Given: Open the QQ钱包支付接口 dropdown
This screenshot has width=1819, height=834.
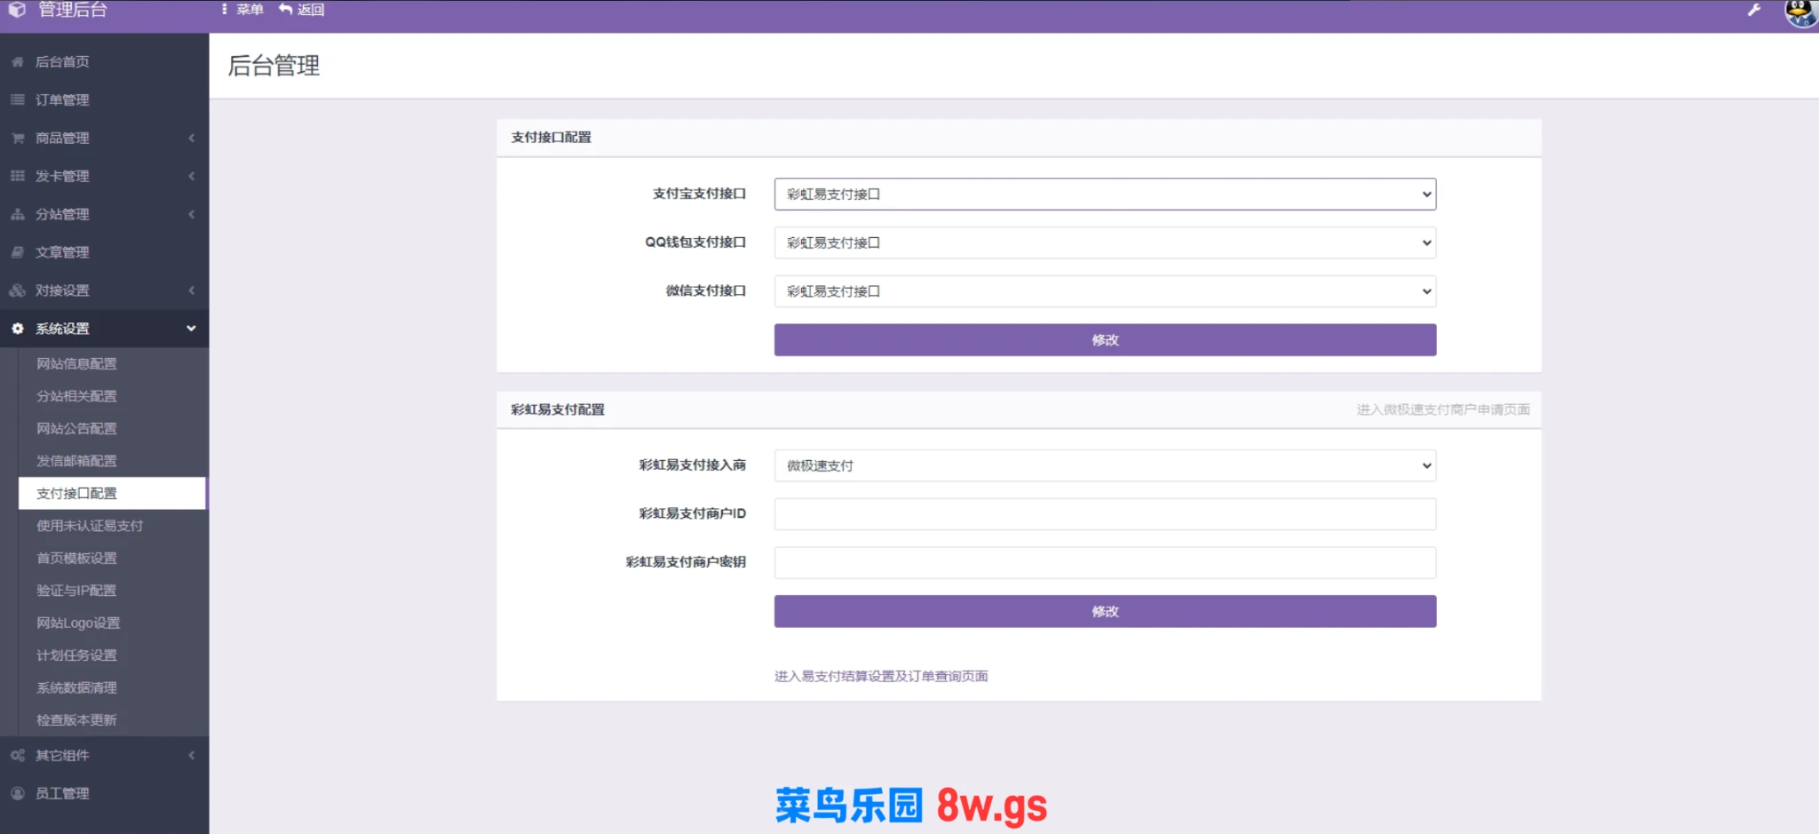Looking at the screenshot, I should click(x=1105, y=243).
